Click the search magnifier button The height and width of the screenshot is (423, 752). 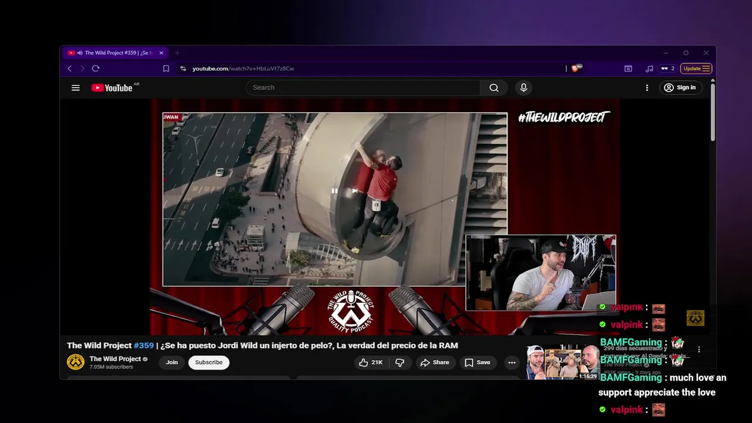pyautogui.click(x=494, y=88)
